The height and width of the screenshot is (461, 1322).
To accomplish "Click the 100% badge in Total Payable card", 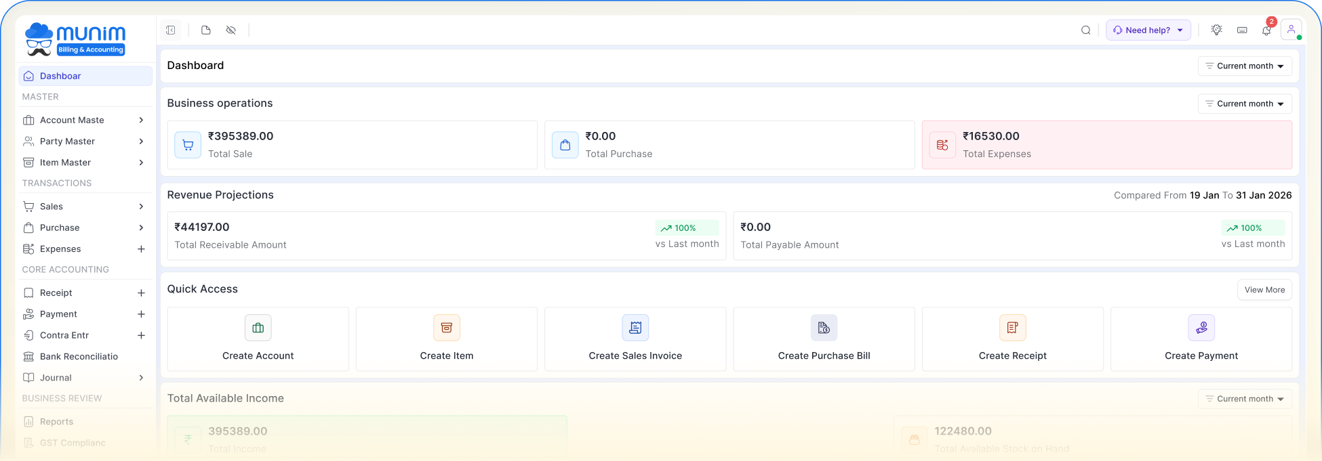I will point(1252,229).
